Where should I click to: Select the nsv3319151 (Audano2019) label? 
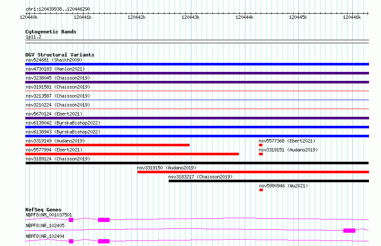point(288,150)
